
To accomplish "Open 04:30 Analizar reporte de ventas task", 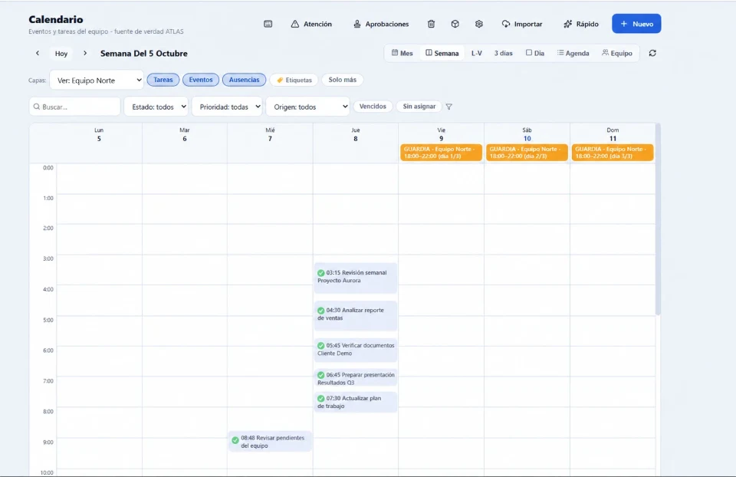I will click(x=355, y=315).
